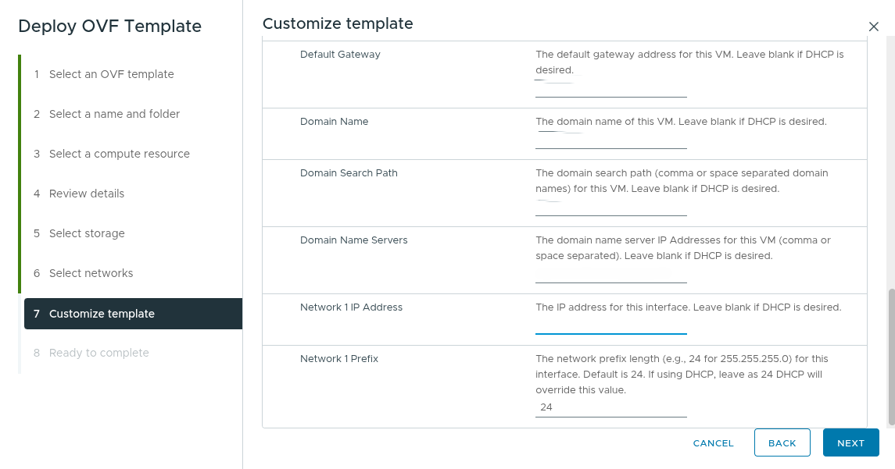
Task: Select step 2 Select a name and folder
Action: [114, 113]
